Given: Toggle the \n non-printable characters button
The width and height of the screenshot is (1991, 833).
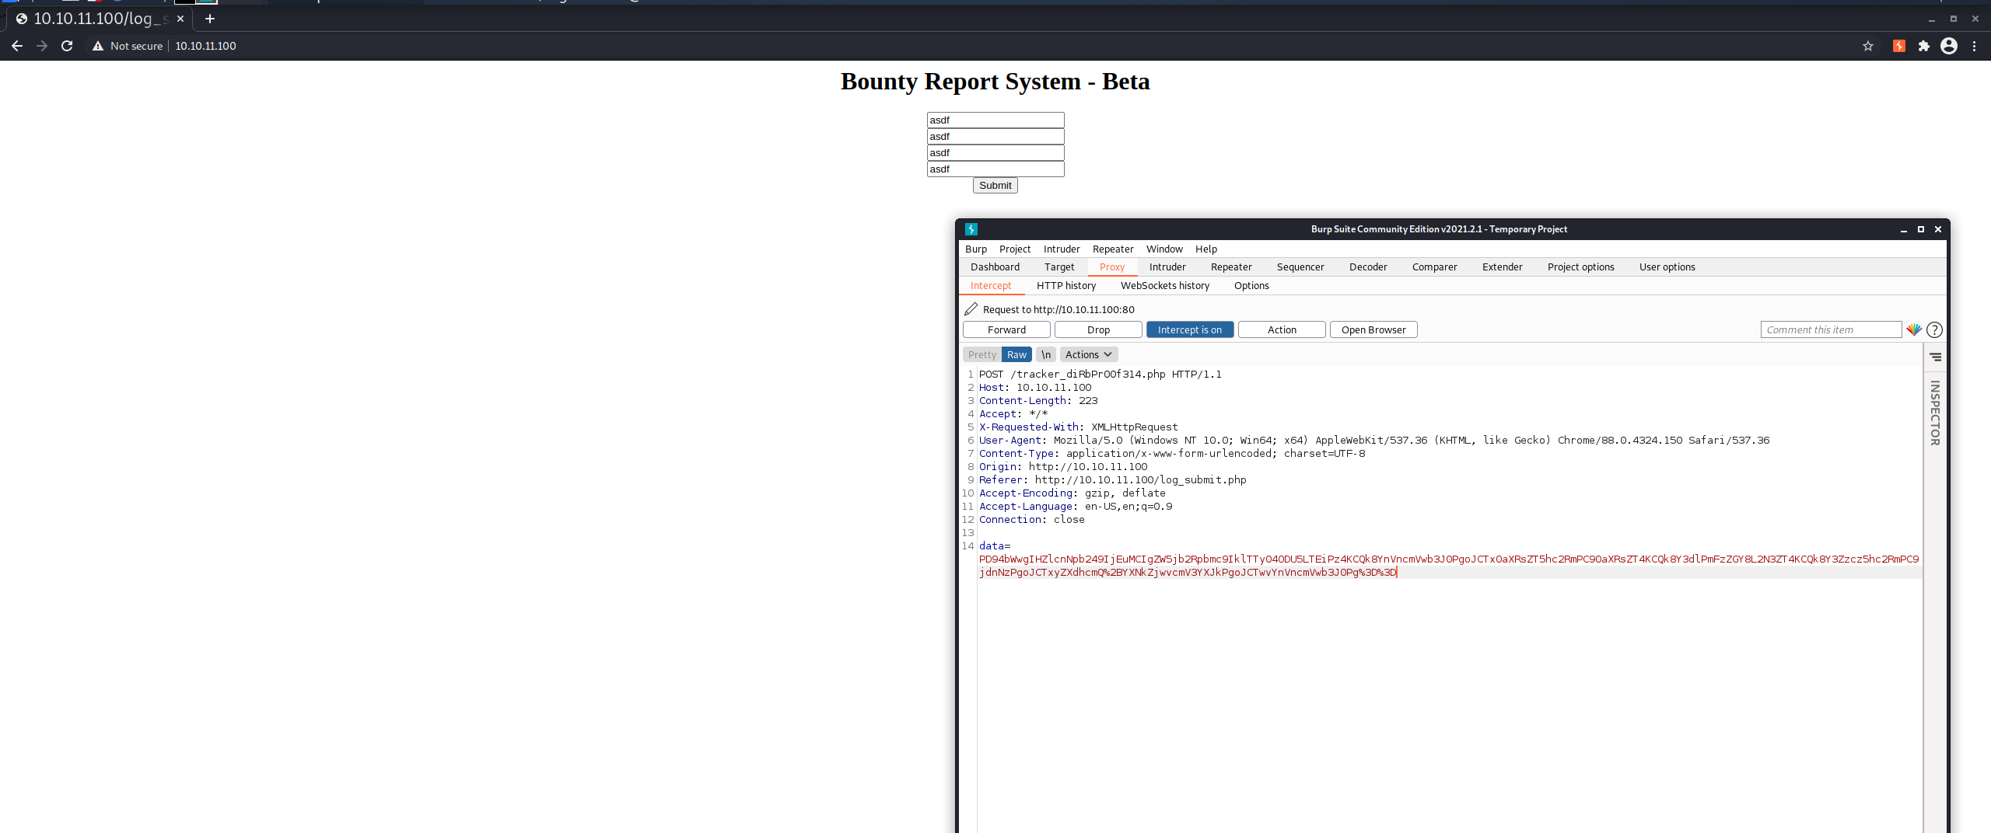Looking at the screenshot, I should pos(1046,354).
